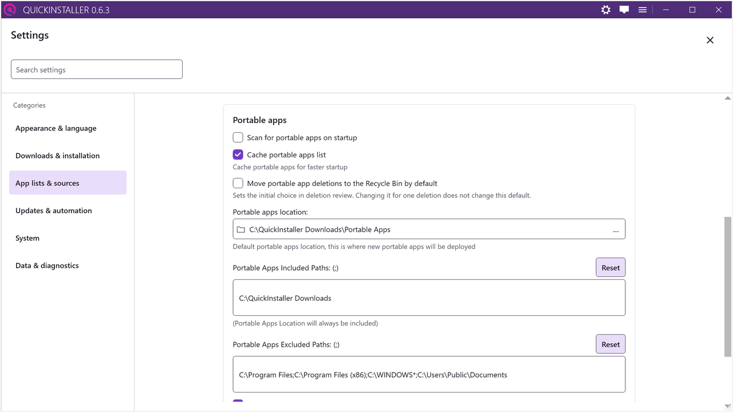Open Updates & automation category
Image resolution: width=733 pixels, height=412 pixels.
[68, 211]
